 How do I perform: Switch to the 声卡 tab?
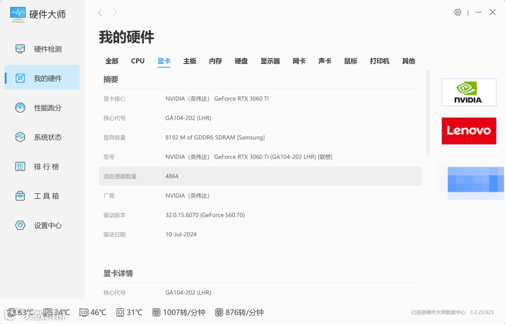click(325, 61)
